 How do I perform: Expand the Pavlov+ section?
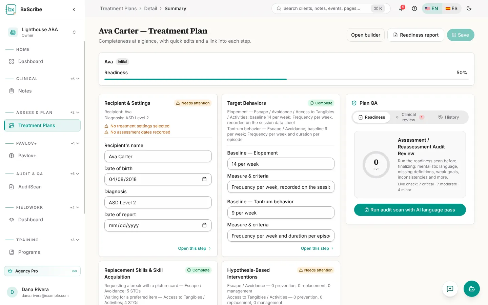point(75,143)
